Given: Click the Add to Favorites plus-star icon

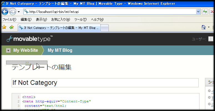Looking at the screenshot, I should (x=11, y=27).
